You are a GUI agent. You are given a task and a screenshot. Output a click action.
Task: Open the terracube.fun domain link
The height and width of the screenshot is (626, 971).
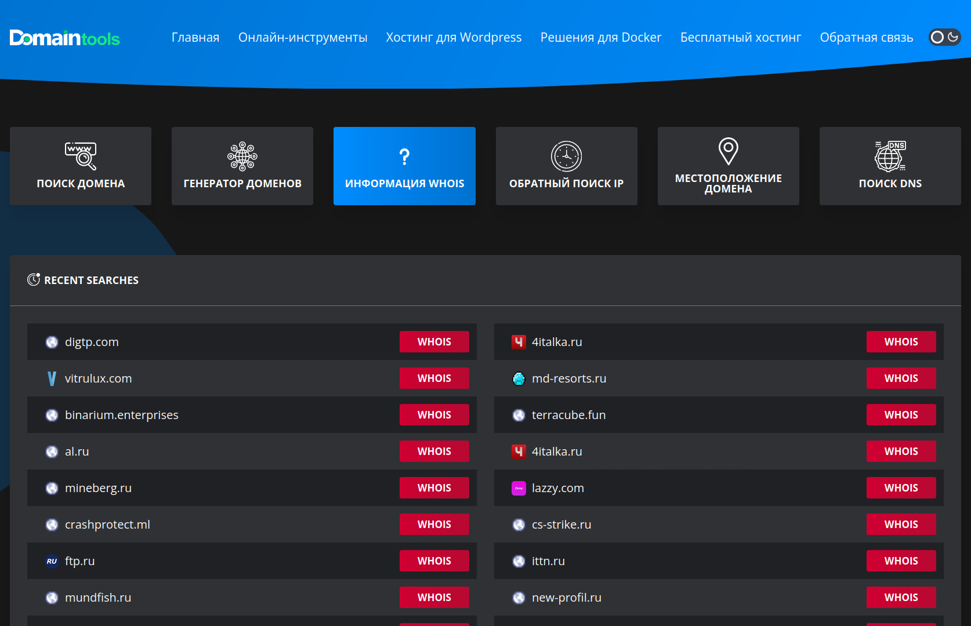568,415
